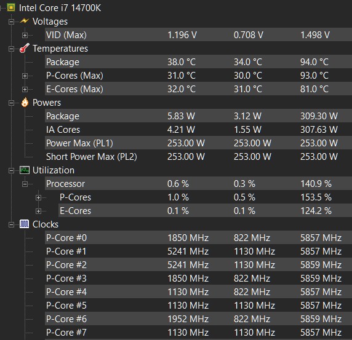Select the Temperatures label
352x340 pixels.
(60, 49)
